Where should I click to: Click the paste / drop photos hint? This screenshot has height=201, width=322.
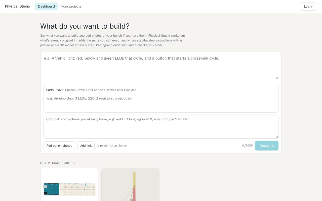[x=112, y=146]
